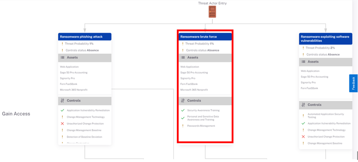Click the Assets list icon in phishing attack card
This screenshot has height=162, width=358.
[62, 58]
